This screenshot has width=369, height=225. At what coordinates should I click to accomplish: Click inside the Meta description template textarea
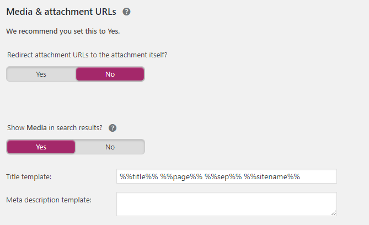click(227, 204)
